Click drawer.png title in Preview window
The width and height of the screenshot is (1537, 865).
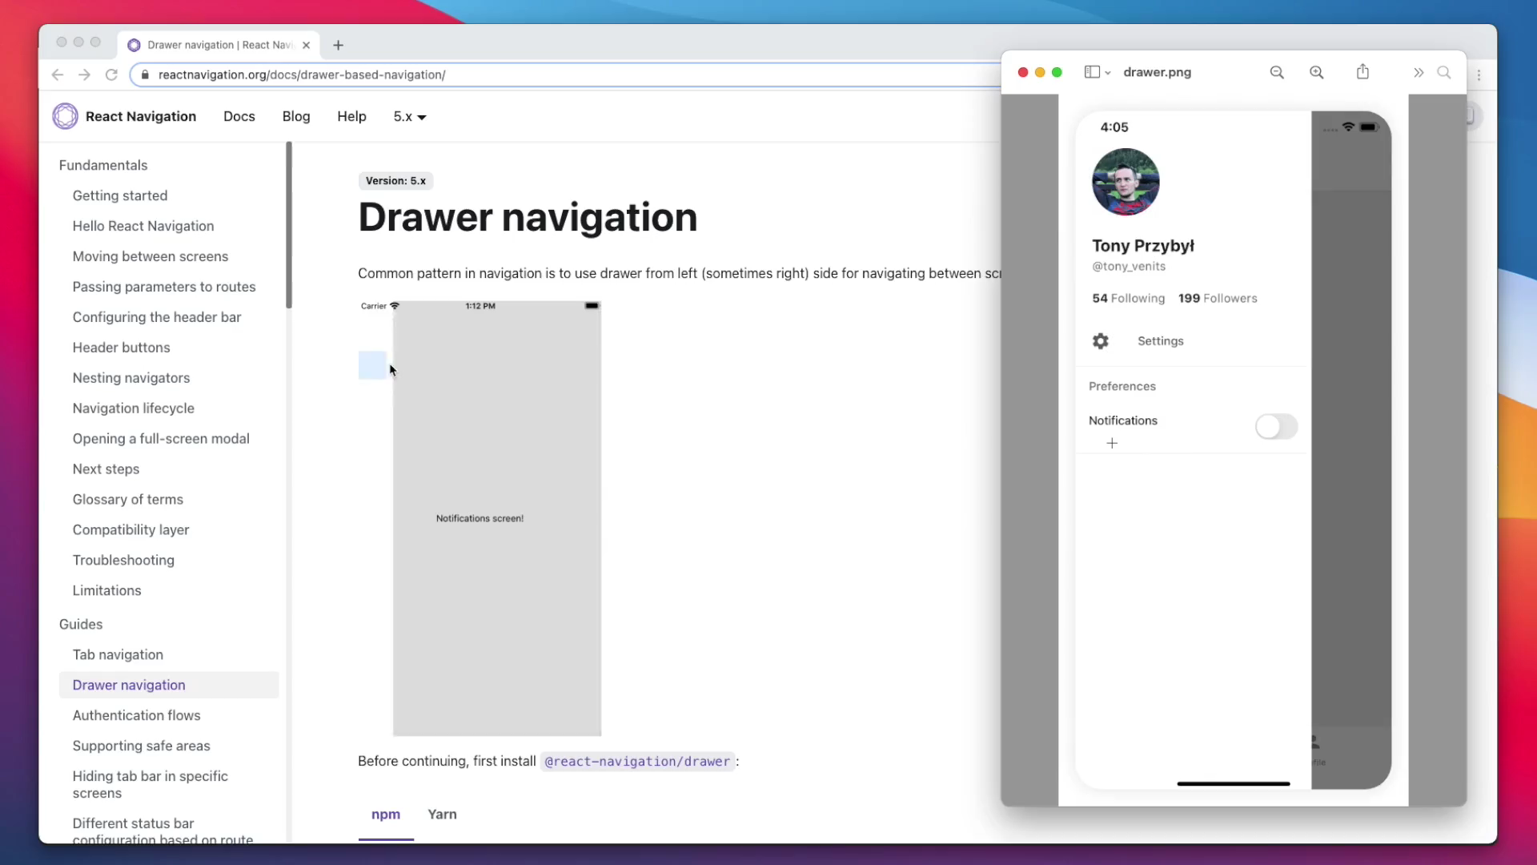1158,72
